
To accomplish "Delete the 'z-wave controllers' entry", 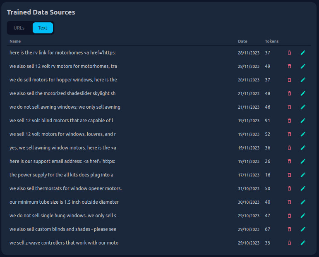I will pos(289,243).
